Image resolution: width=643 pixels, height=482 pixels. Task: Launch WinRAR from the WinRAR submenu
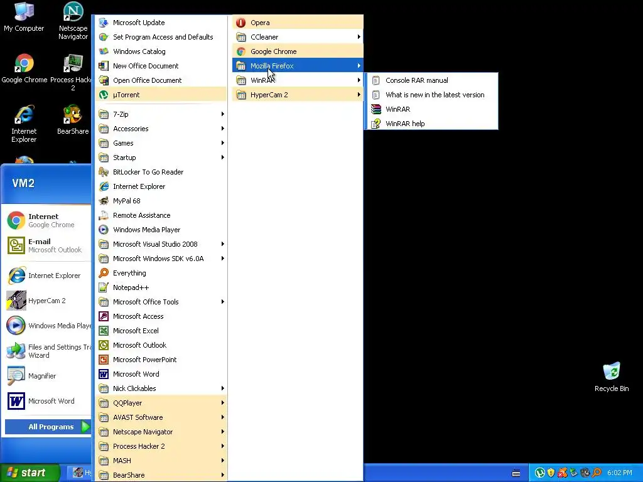431,109
